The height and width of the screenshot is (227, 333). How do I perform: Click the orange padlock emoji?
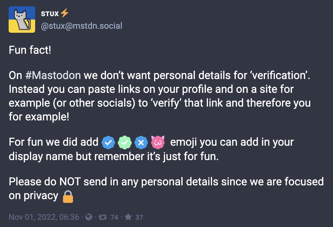click(x=68, y=197)
